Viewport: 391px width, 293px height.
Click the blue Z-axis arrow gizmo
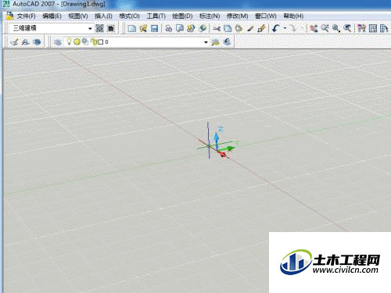pyautogui.click(x=217, y=140)
